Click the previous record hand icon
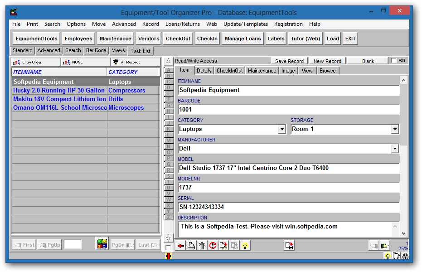The width and height of the screenshot is (422, 272). coord(374,246)
